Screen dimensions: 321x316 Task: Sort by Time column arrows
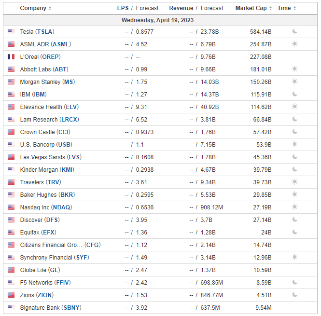tap(294, 8)
